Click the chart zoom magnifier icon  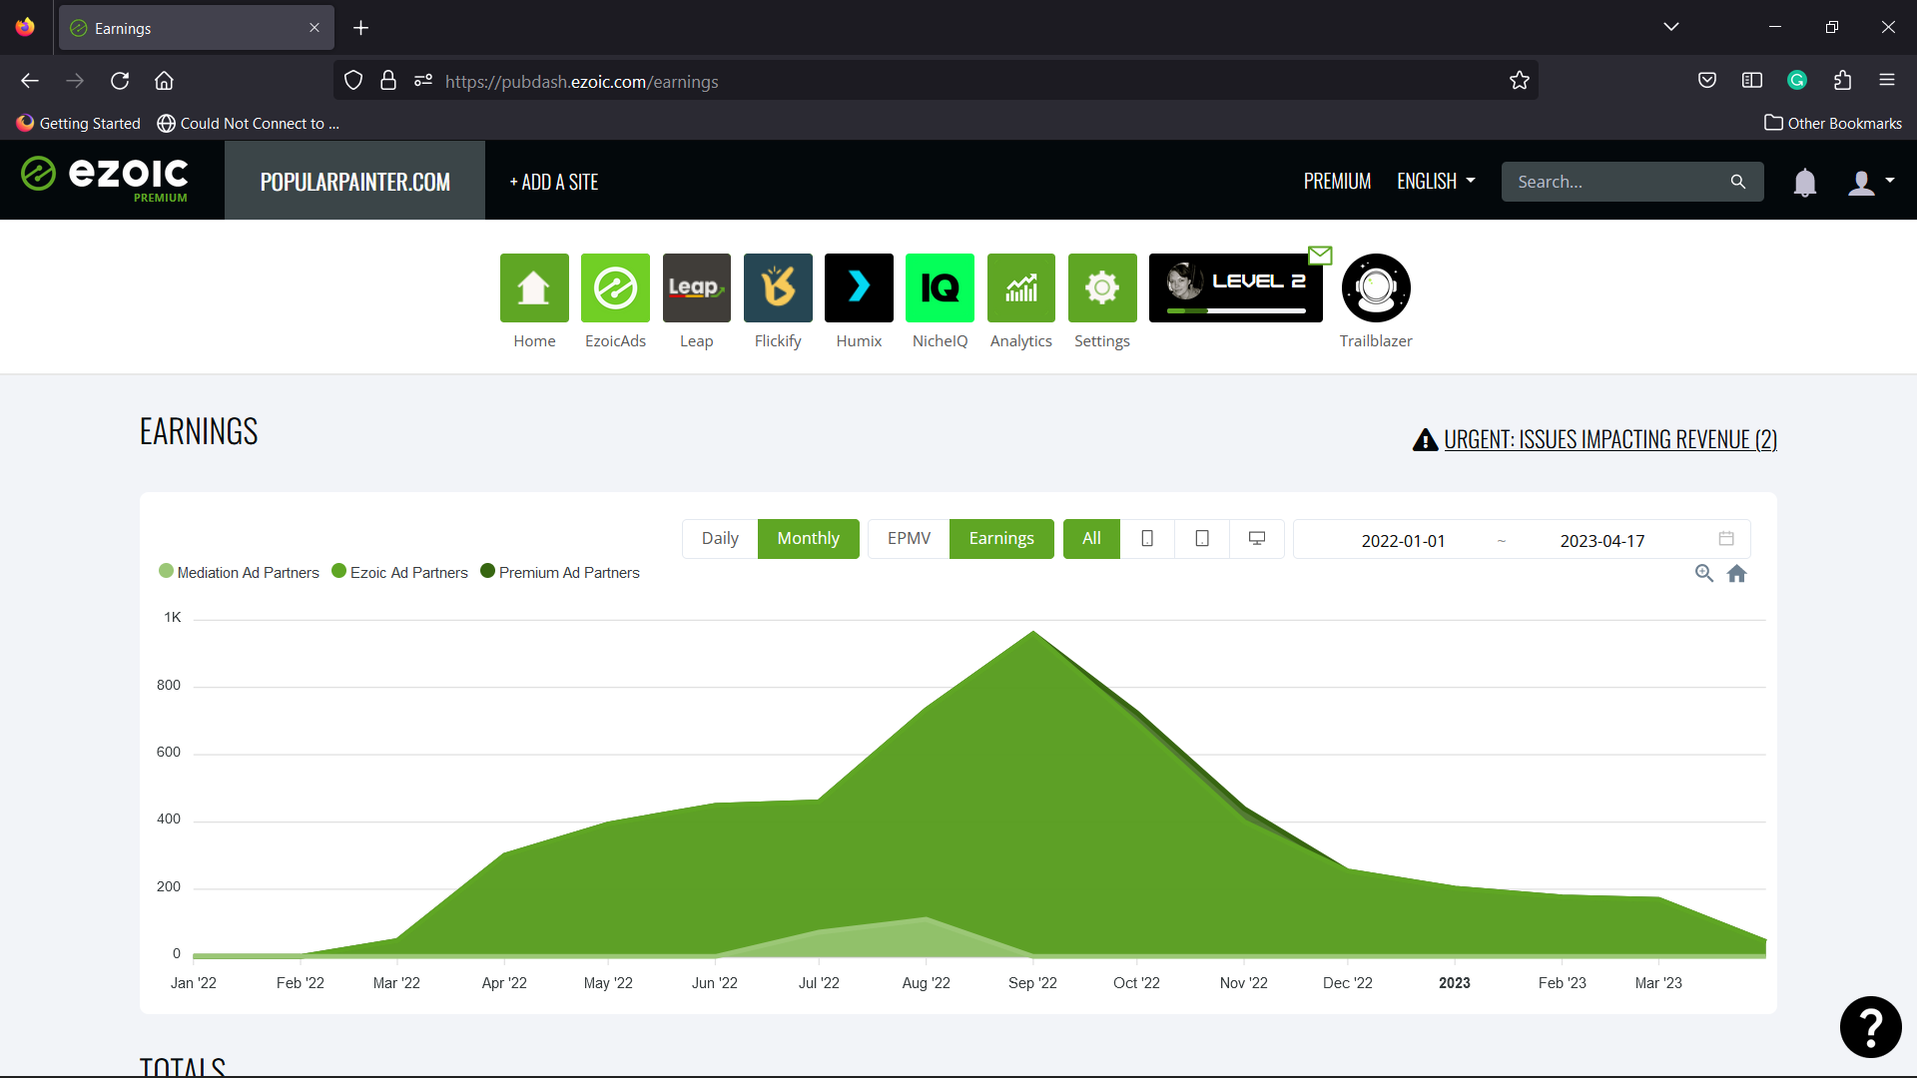tap(1704, 573)
